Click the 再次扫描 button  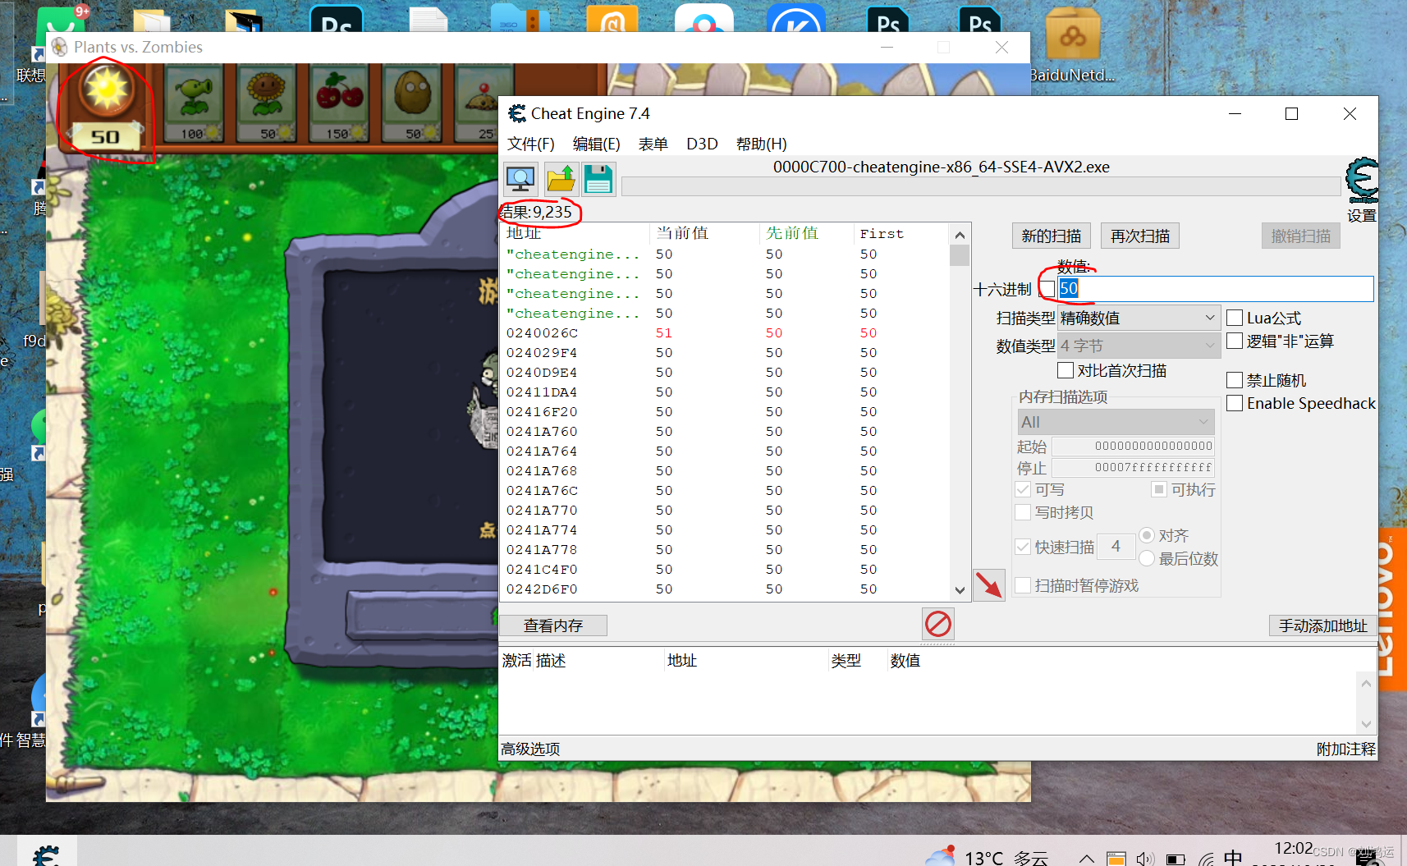1140,236
